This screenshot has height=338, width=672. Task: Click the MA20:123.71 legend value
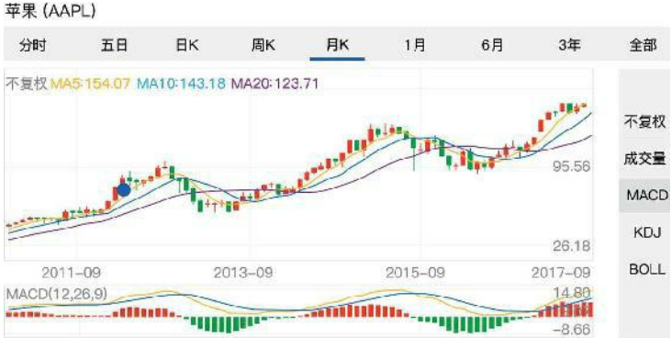click(x=274, y=84)
